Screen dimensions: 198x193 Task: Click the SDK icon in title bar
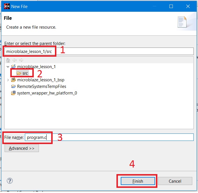click(7, 6)
